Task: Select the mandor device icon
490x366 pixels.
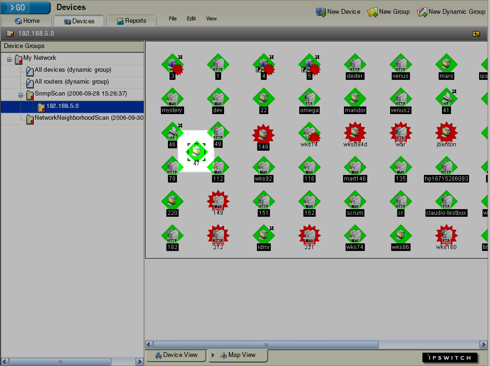Action: point(355,101)
